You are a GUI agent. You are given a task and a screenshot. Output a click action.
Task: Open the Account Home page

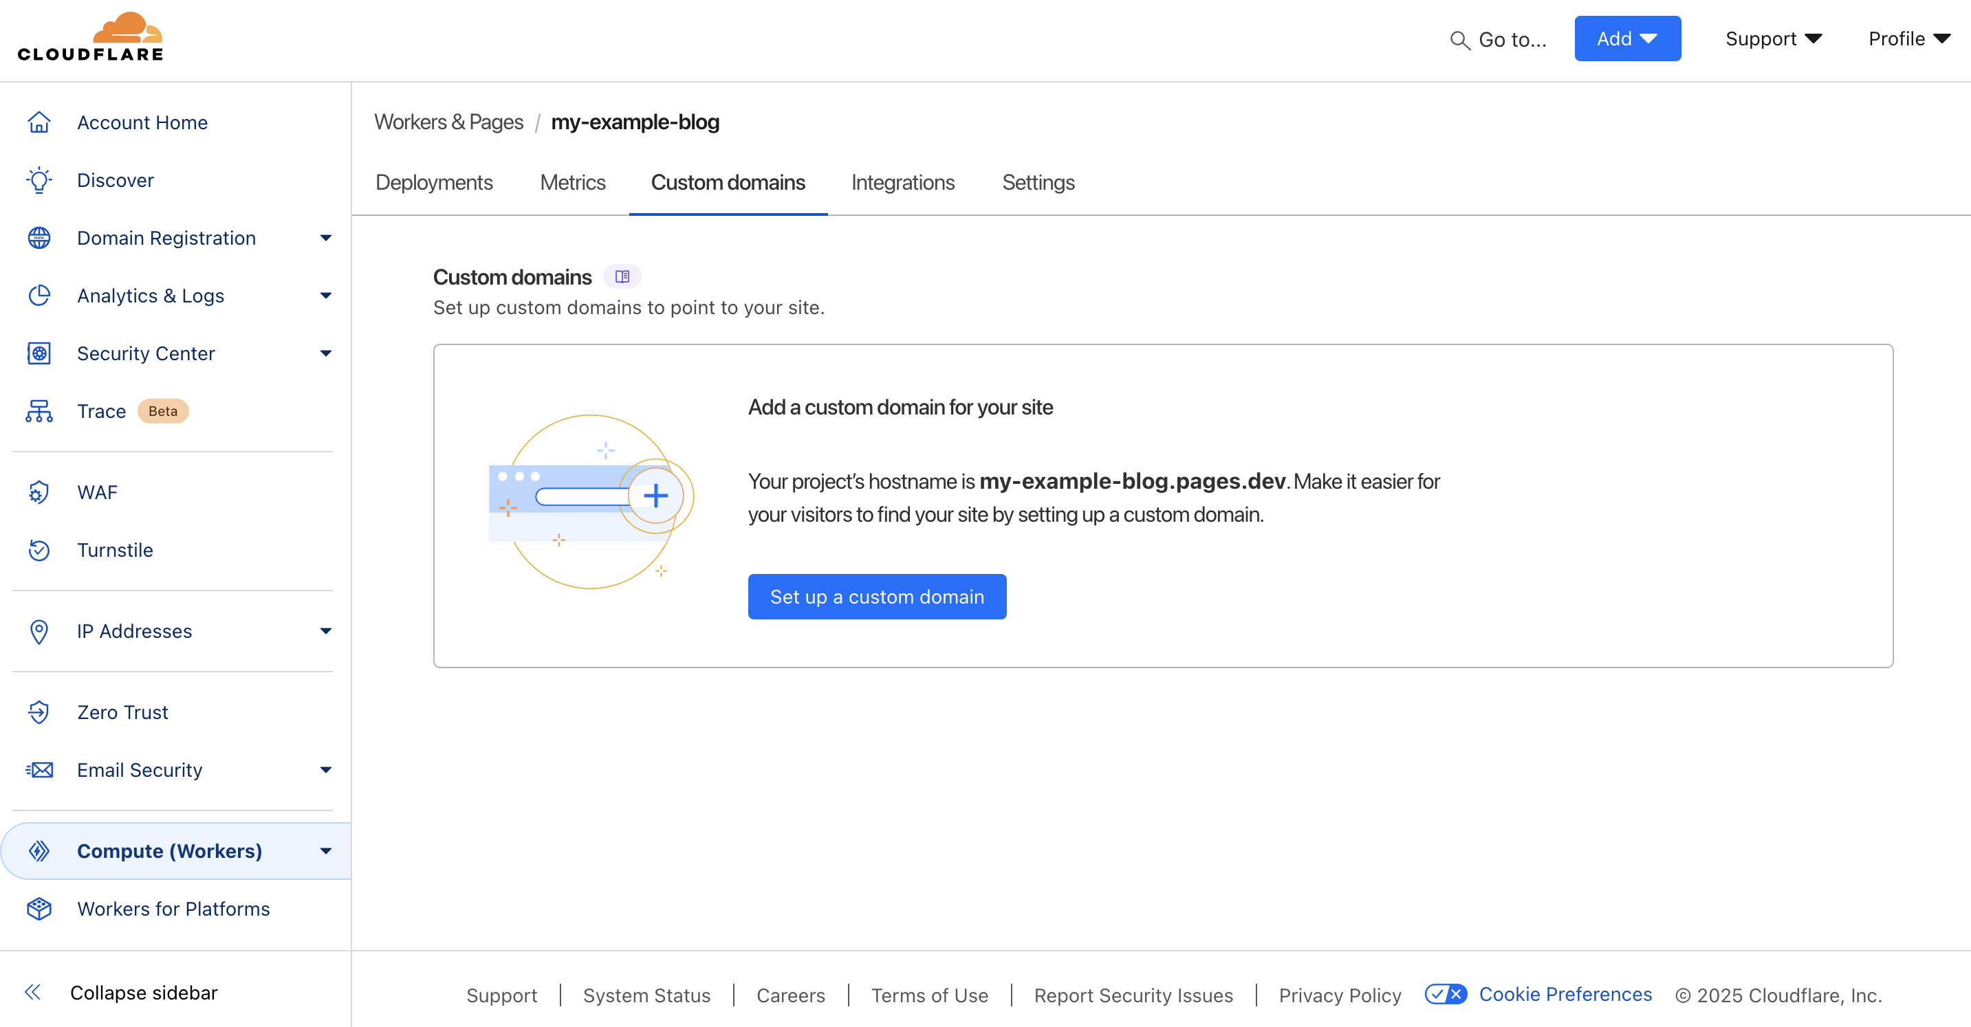coord(142,122)
